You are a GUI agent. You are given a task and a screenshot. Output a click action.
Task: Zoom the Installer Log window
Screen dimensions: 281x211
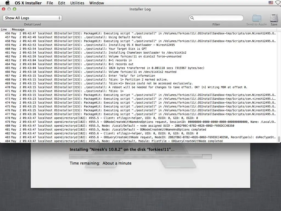tap(15, 9)
